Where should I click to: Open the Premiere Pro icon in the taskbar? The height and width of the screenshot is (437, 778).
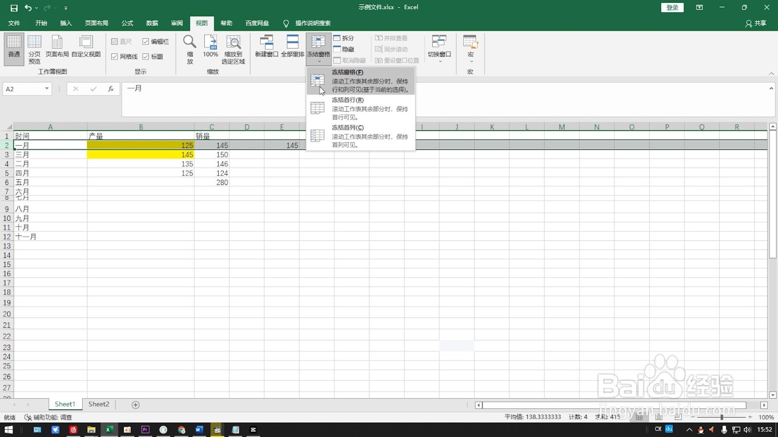click(145, 430)
